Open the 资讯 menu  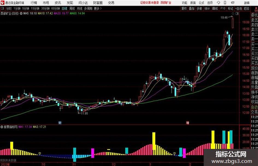tap(58, 3)
